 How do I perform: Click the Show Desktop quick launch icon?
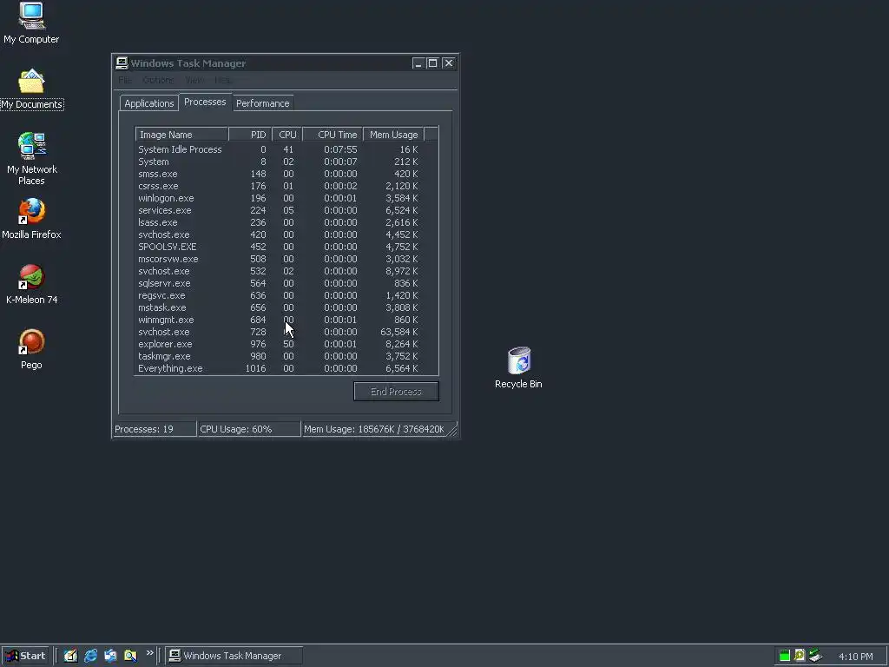tap(70, 656)
